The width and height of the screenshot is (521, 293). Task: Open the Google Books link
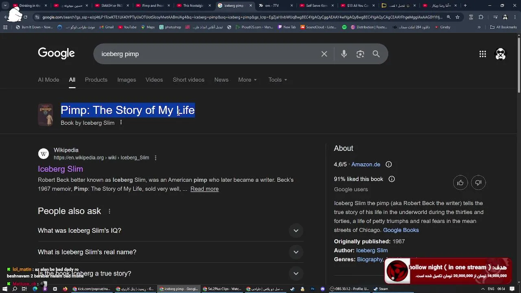click(401, 230)
